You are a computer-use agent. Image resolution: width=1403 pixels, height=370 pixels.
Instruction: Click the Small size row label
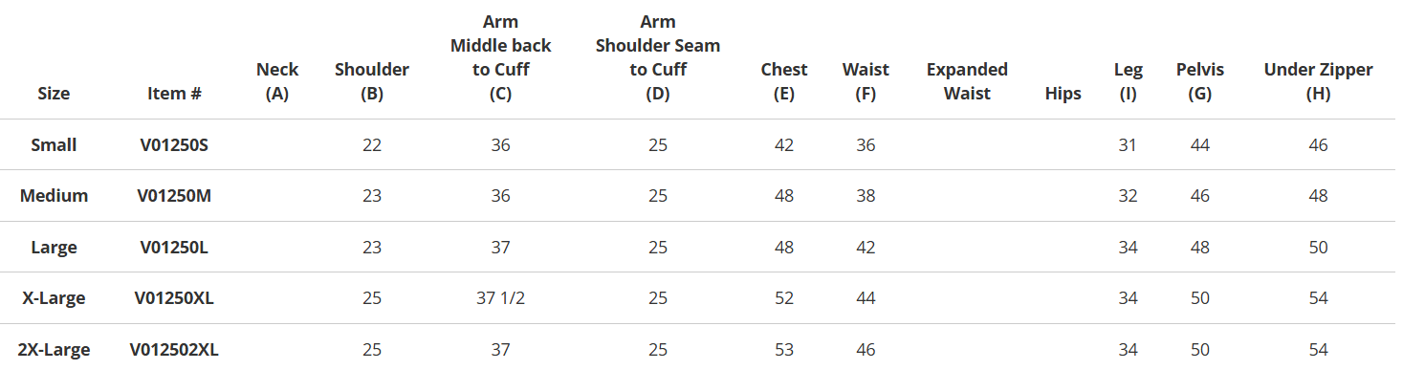click(54, 145)
